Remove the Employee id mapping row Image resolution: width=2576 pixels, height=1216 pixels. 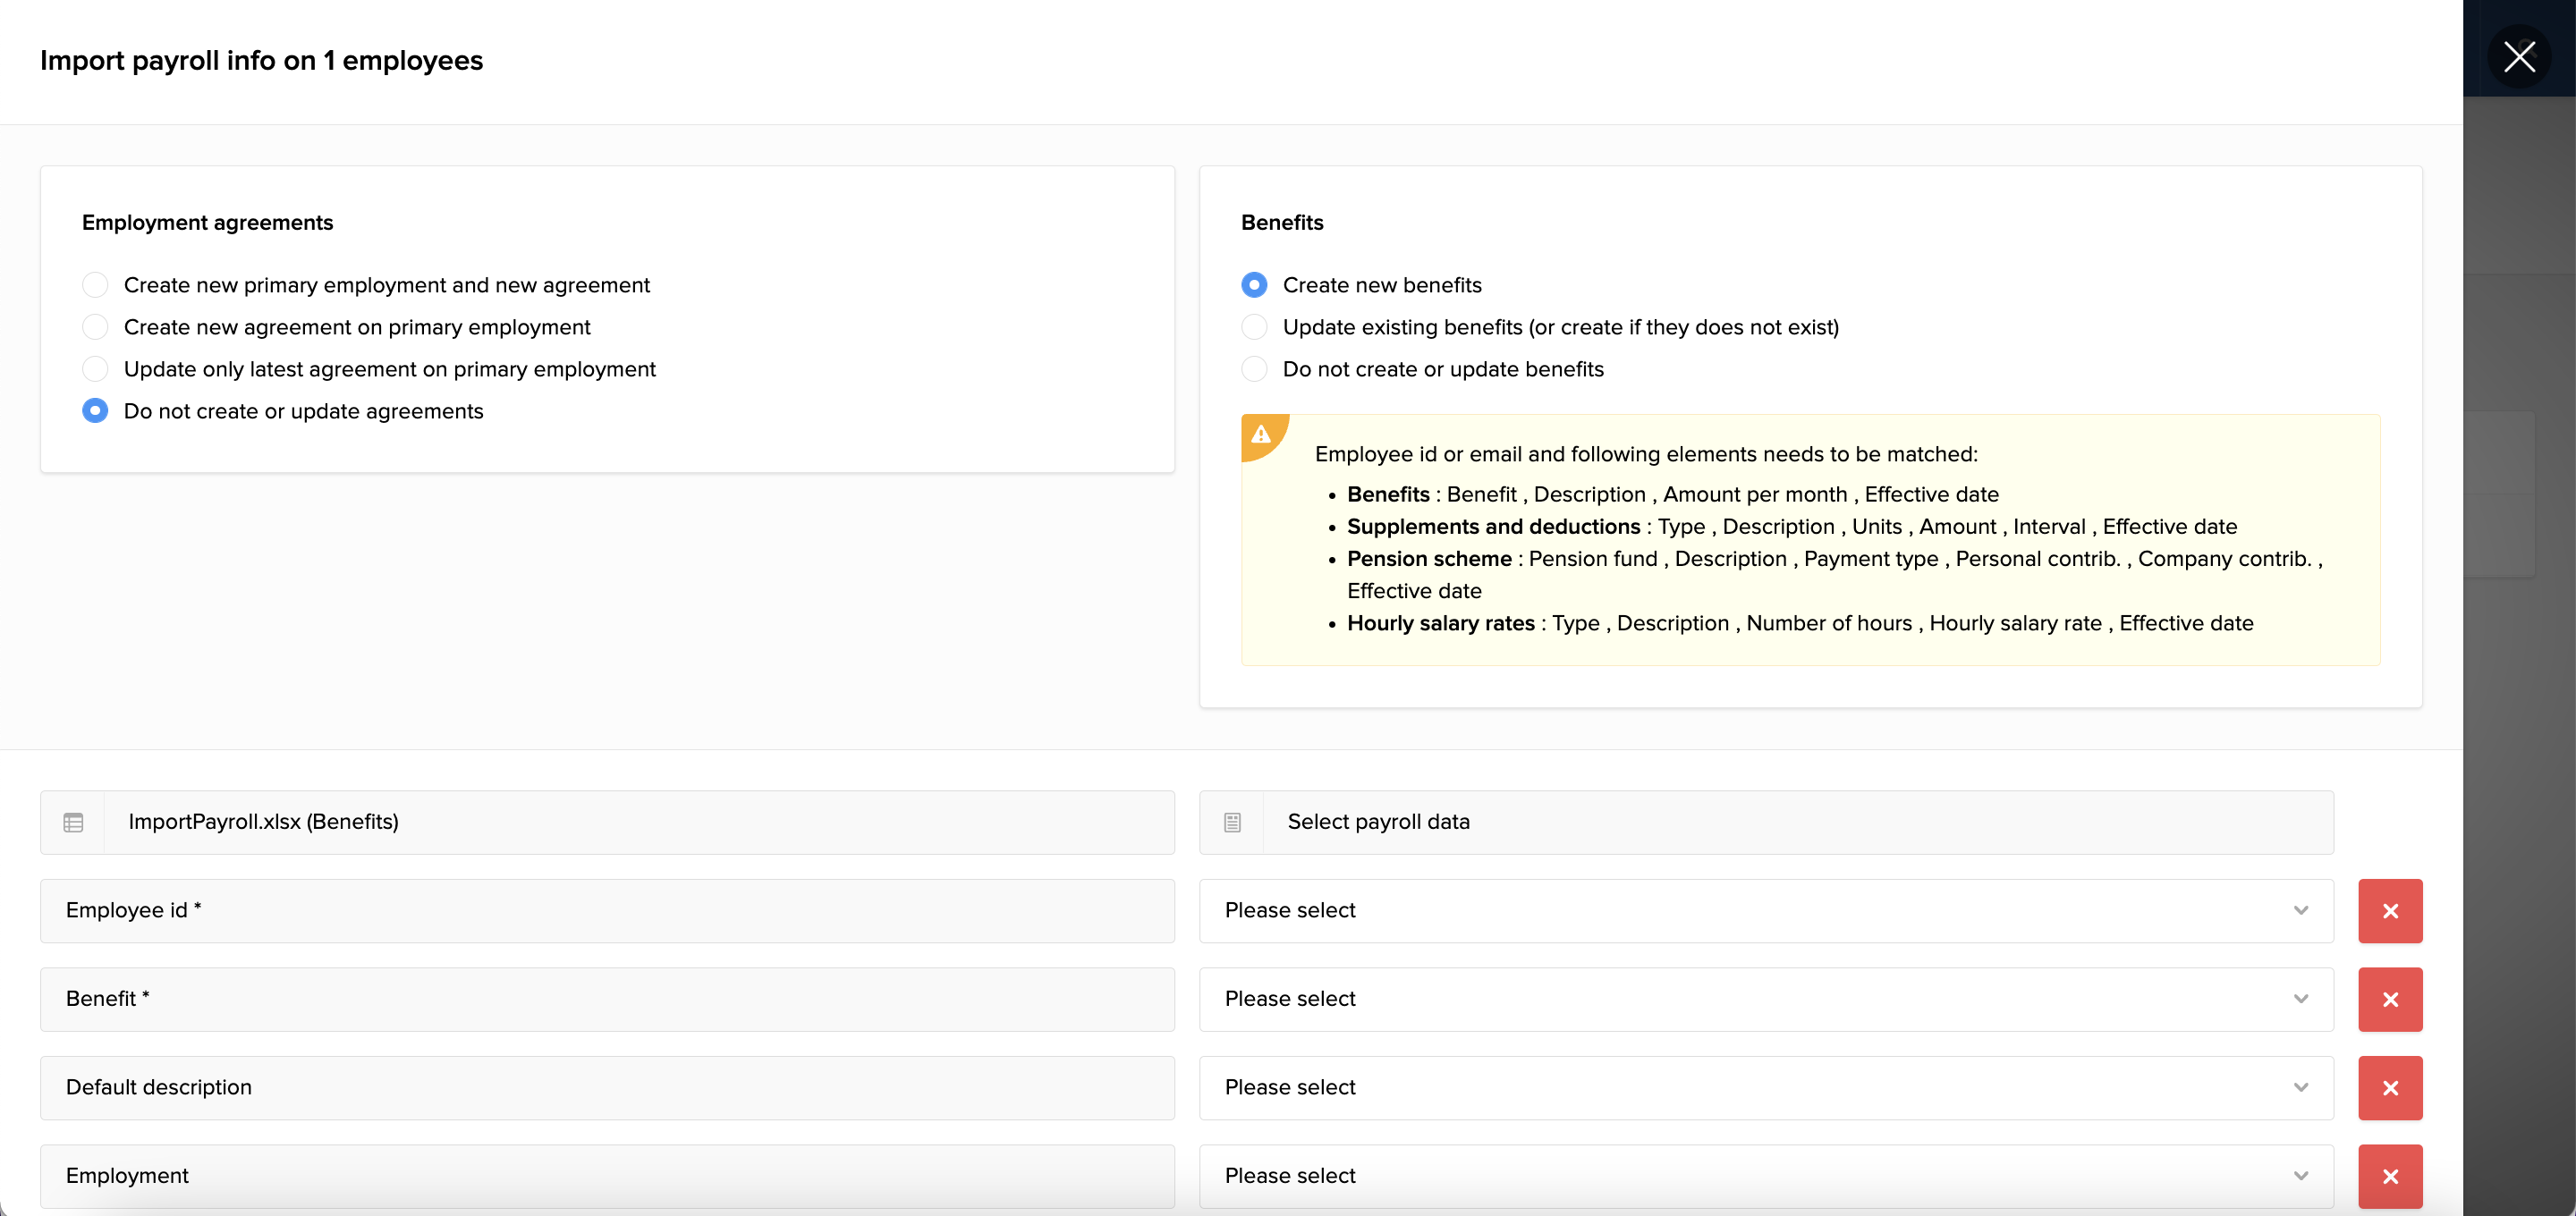(x=2389, y=910)
